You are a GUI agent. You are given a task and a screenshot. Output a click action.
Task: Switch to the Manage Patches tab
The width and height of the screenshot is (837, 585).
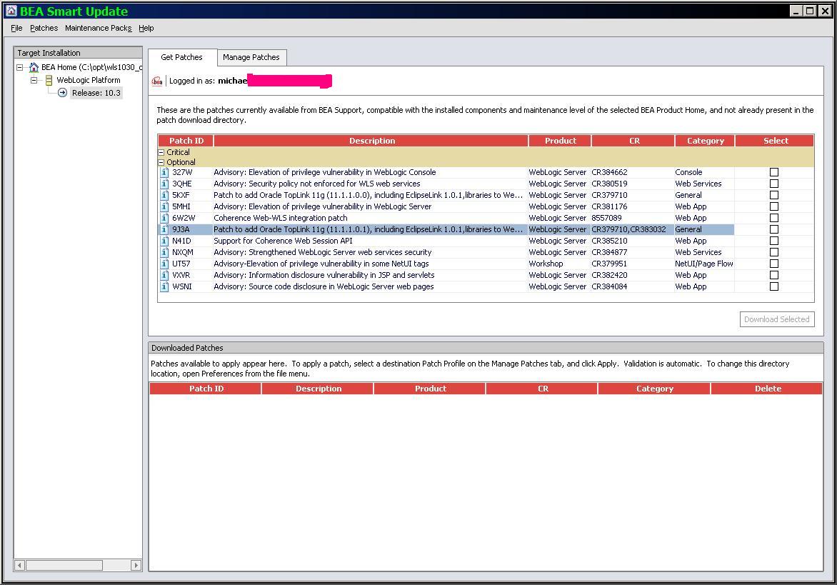click(x=251, y=57)
